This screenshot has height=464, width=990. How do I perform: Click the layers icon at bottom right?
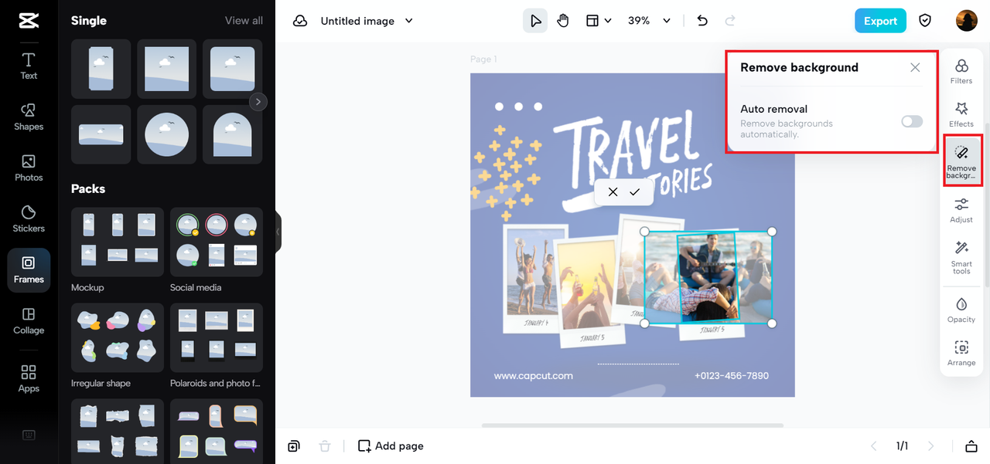[x=971, y=446]
